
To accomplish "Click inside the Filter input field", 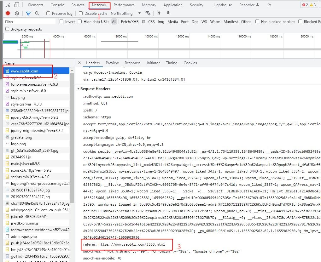I will click(28, 22).
